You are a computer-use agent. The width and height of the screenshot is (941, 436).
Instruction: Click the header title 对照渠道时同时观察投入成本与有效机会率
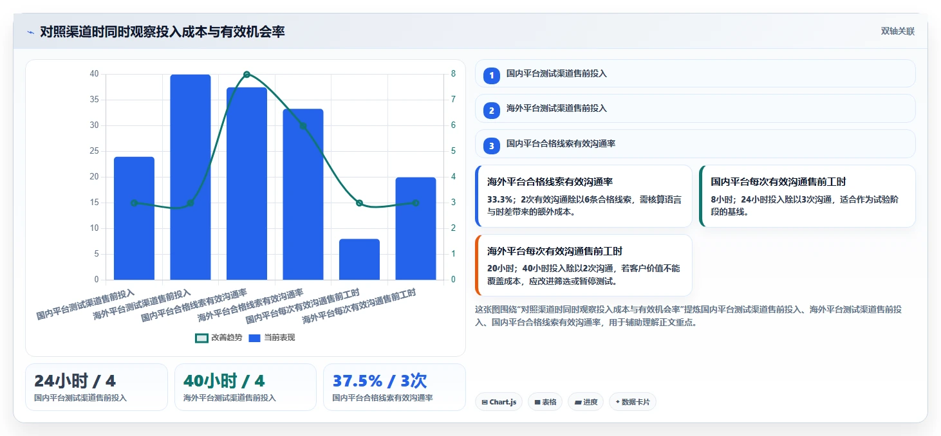(162, 32)
